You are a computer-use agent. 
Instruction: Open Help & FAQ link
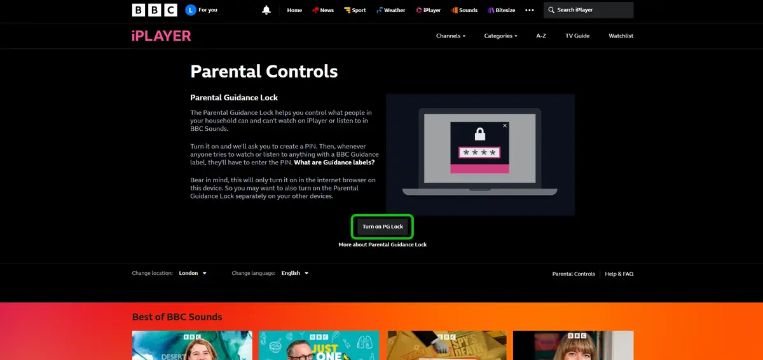pos(619,274)
